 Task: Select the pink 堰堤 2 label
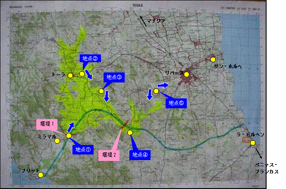108,154
